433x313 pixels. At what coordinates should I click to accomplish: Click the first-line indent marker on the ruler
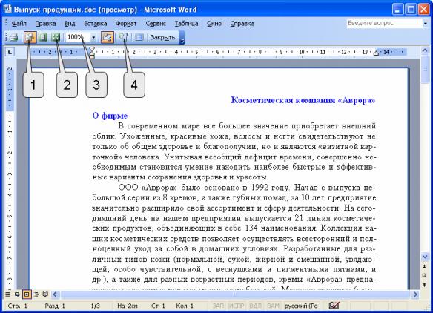[92, 50]
